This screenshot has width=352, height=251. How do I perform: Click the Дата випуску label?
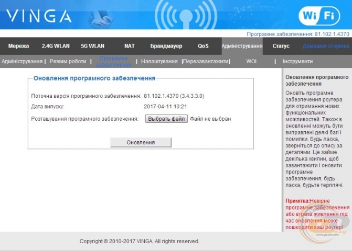[48, 107]
